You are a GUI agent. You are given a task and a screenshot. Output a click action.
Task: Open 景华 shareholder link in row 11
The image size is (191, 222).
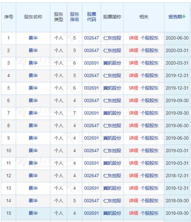[33, 163]
